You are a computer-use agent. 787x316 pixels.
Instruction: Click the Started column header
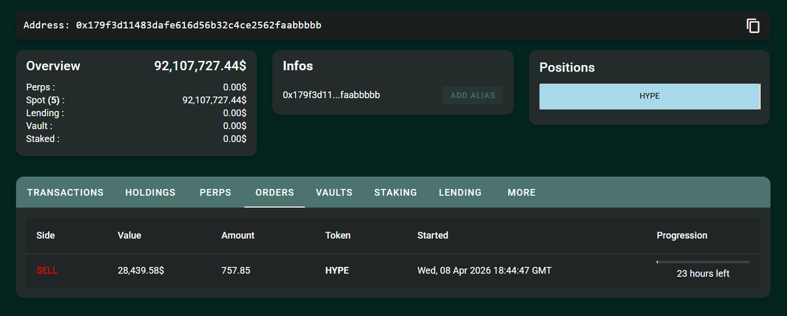[433, 235]
